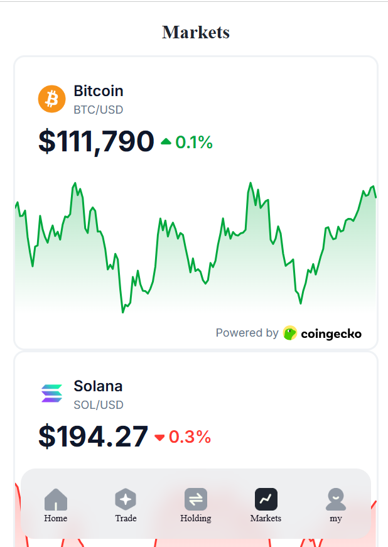Click the orange Bitcoin logo icon
This screenshot has height=547, width=388.
coord(51,99)
